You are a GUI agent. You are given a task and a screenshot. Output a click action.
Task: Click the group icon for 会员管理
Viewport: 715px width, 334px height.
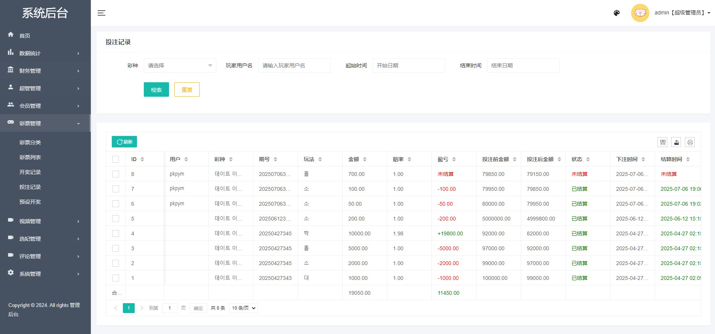tap(11, 105)
